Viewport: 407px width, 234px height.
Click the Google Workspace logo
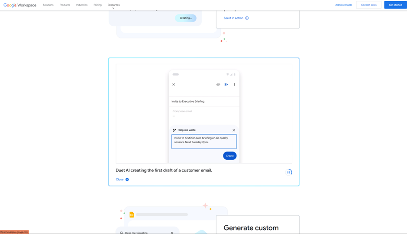(20, 5)
